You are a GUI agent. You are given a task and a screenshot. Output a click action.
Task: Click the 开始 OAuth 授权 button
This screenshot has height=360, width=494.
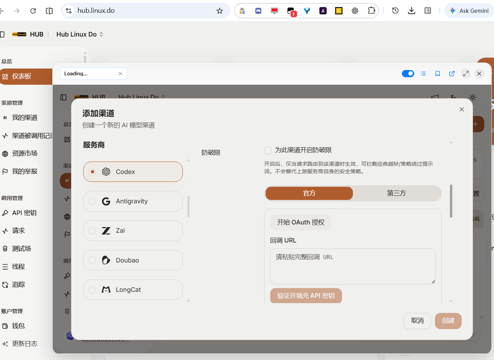coord(301,222)
